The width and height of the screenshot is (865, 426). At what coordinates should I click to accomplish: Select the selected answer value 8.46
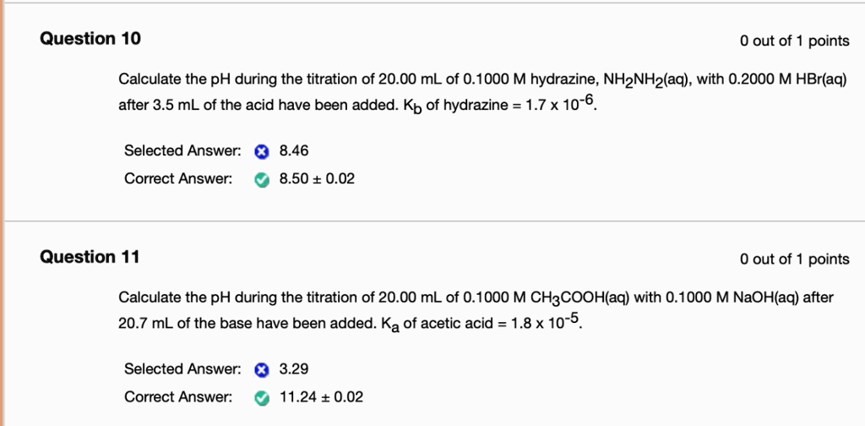click(294, 151)
